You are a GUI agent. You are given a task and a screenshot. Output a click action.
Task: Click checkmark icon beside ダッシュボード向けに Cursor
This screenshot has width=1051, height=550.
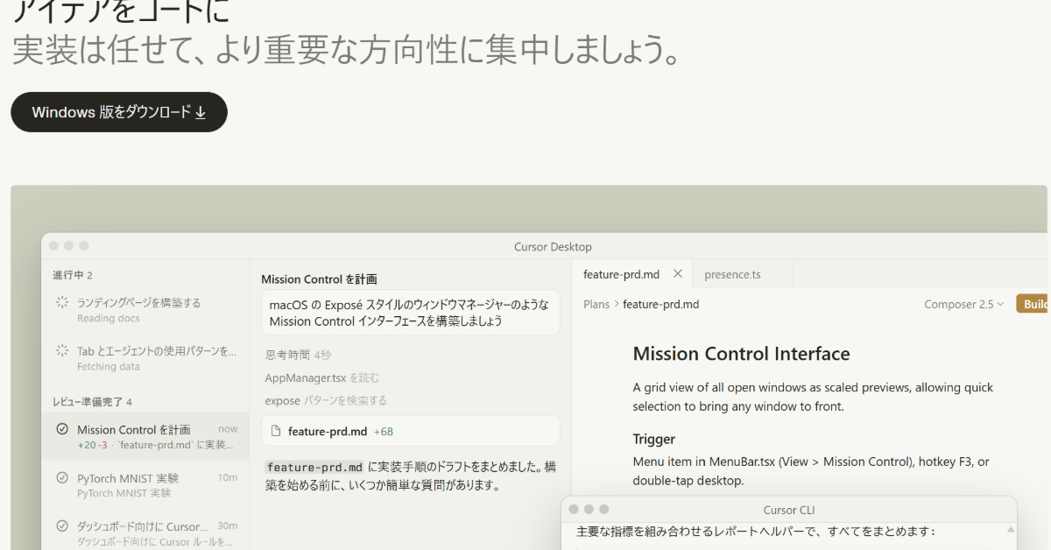coord(62,526)
